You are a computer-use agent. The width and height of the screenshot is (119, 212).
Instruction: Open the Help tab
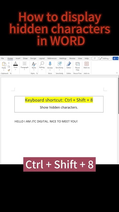pyautogui.click(x=87, y=58)
